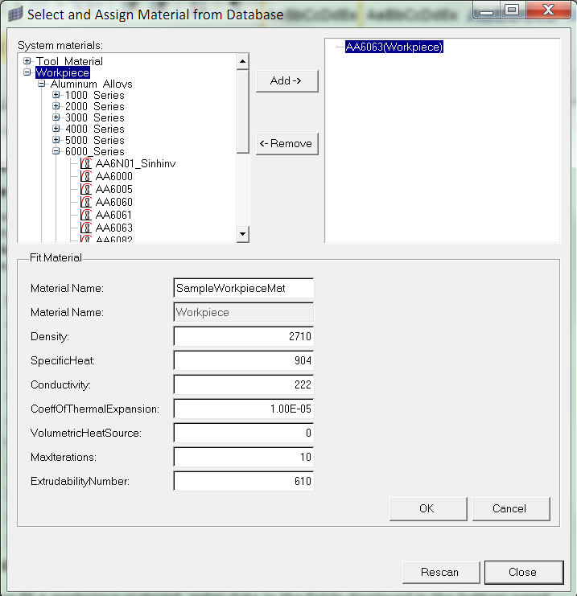Screen dimensions: 577x596
Task: Collapse the 6000_Series alloy group
Action: pos(56,151)
